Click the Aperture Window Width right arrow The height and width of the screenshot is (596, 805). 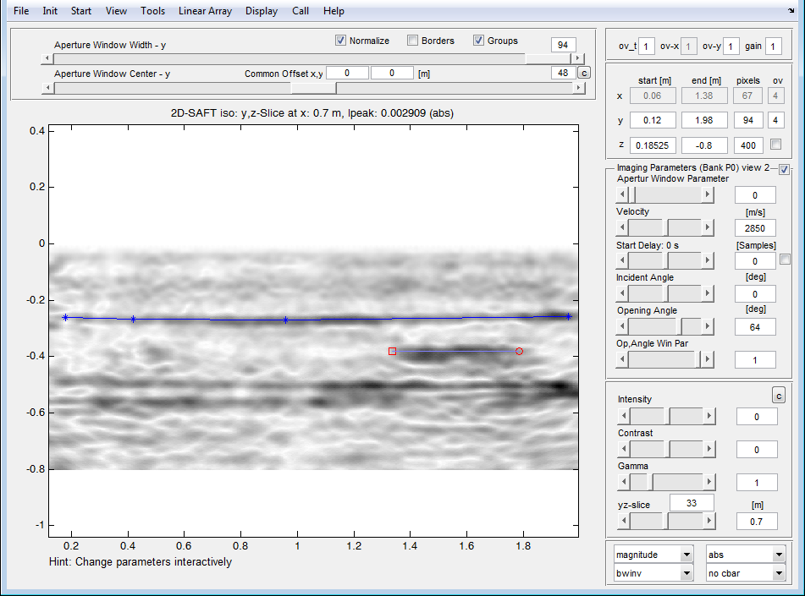(x=579, y=58)
